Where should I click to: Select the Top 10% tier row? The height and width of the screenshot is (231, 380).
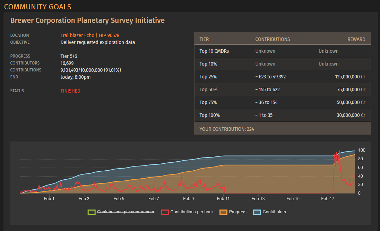click(283, 64)
